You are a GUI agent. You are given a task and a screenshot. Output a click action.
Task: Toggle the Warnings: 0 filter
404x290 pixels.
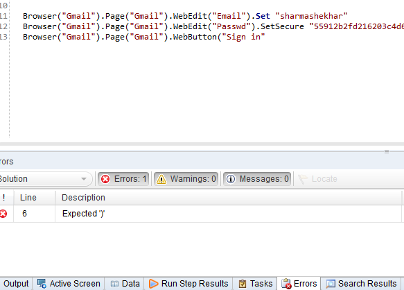[186, 179]
